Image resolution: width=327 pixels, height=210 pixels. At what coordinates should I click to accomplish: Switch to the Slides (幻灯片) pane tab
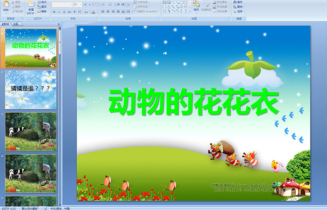pos(5,24)
